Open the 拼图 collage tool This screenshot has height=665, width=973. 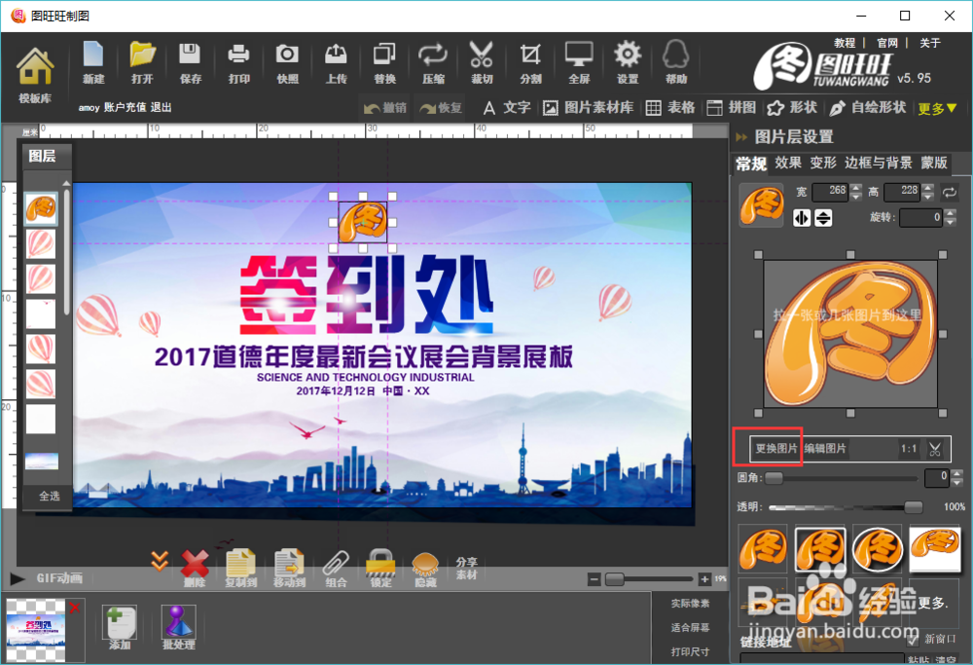[731, 108]
